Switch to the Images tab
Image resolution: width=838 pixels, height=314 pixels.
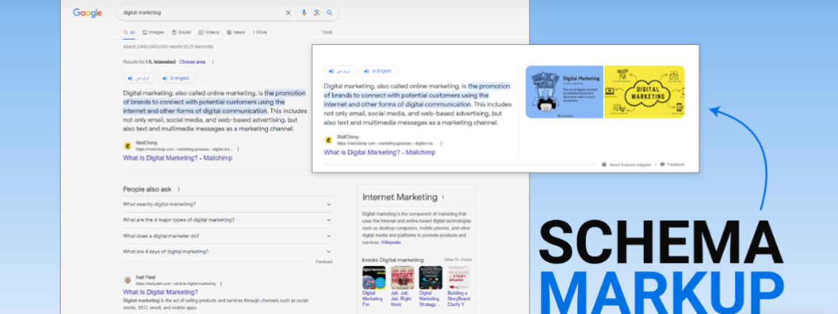tap(153, 32)
